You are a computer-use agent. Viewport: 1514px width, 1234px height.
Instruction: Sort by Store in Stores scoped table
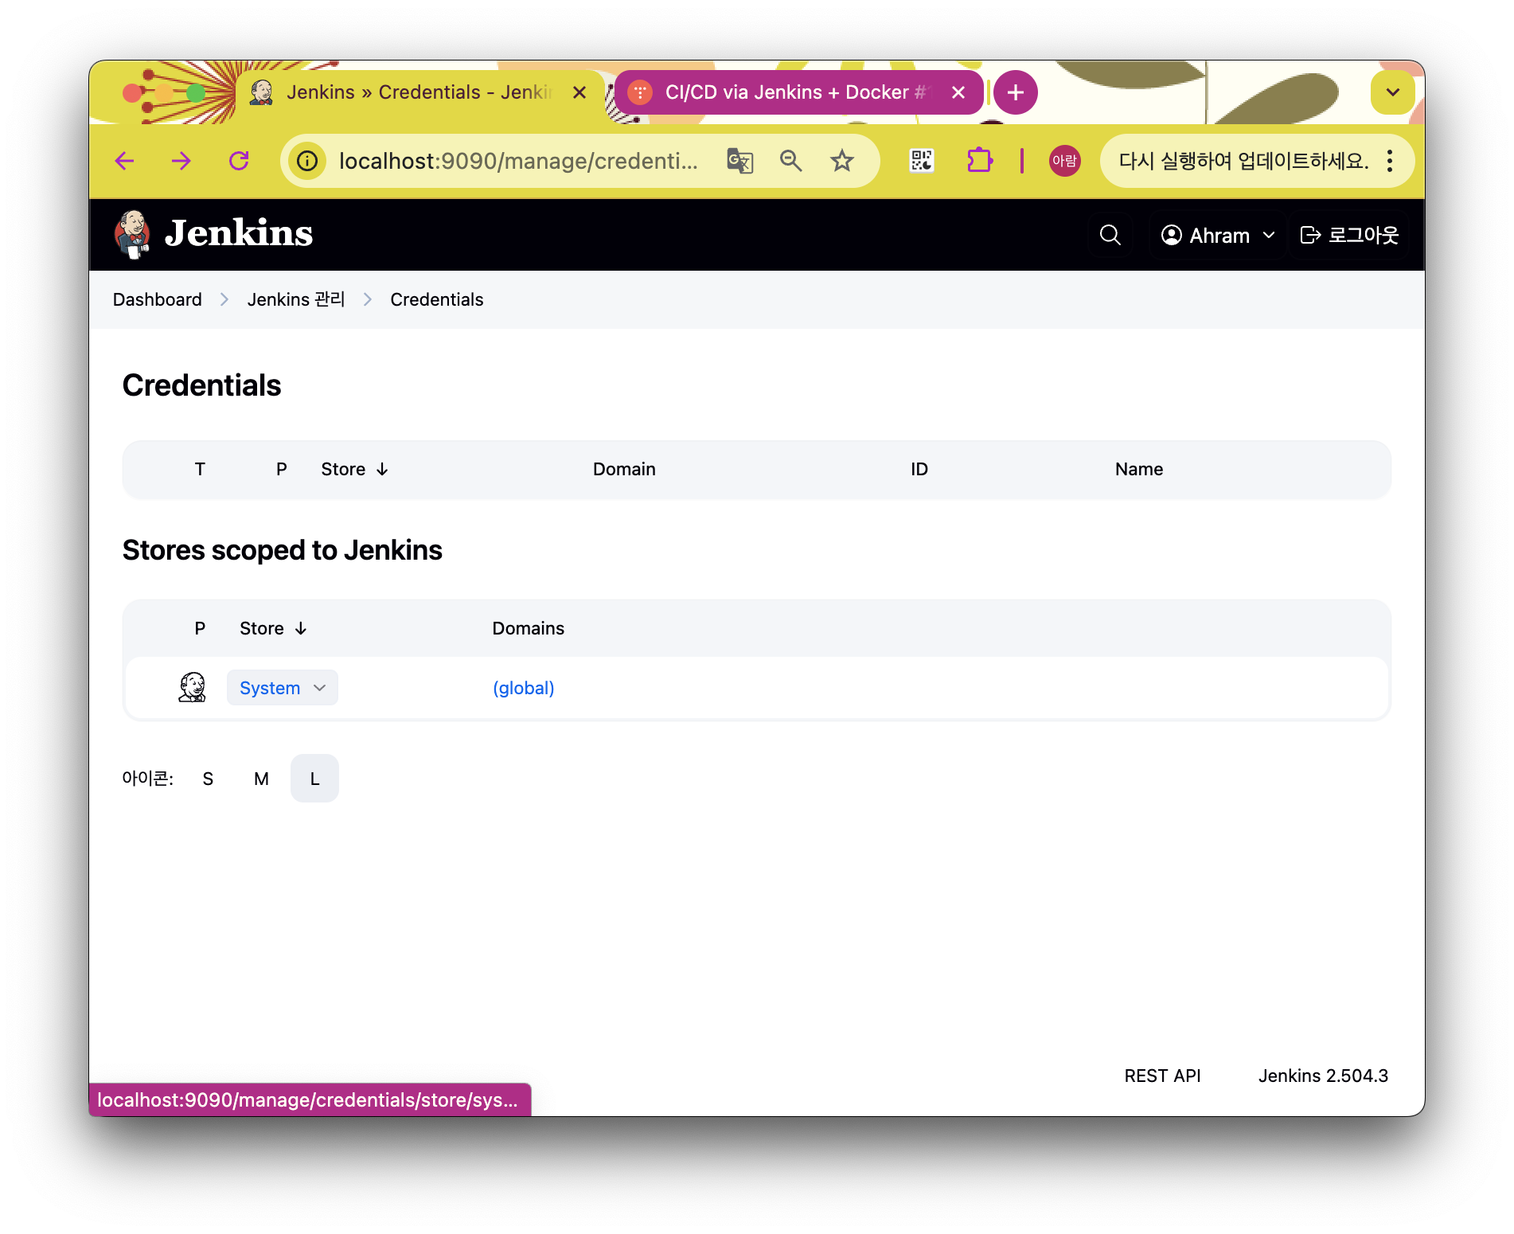273,628
